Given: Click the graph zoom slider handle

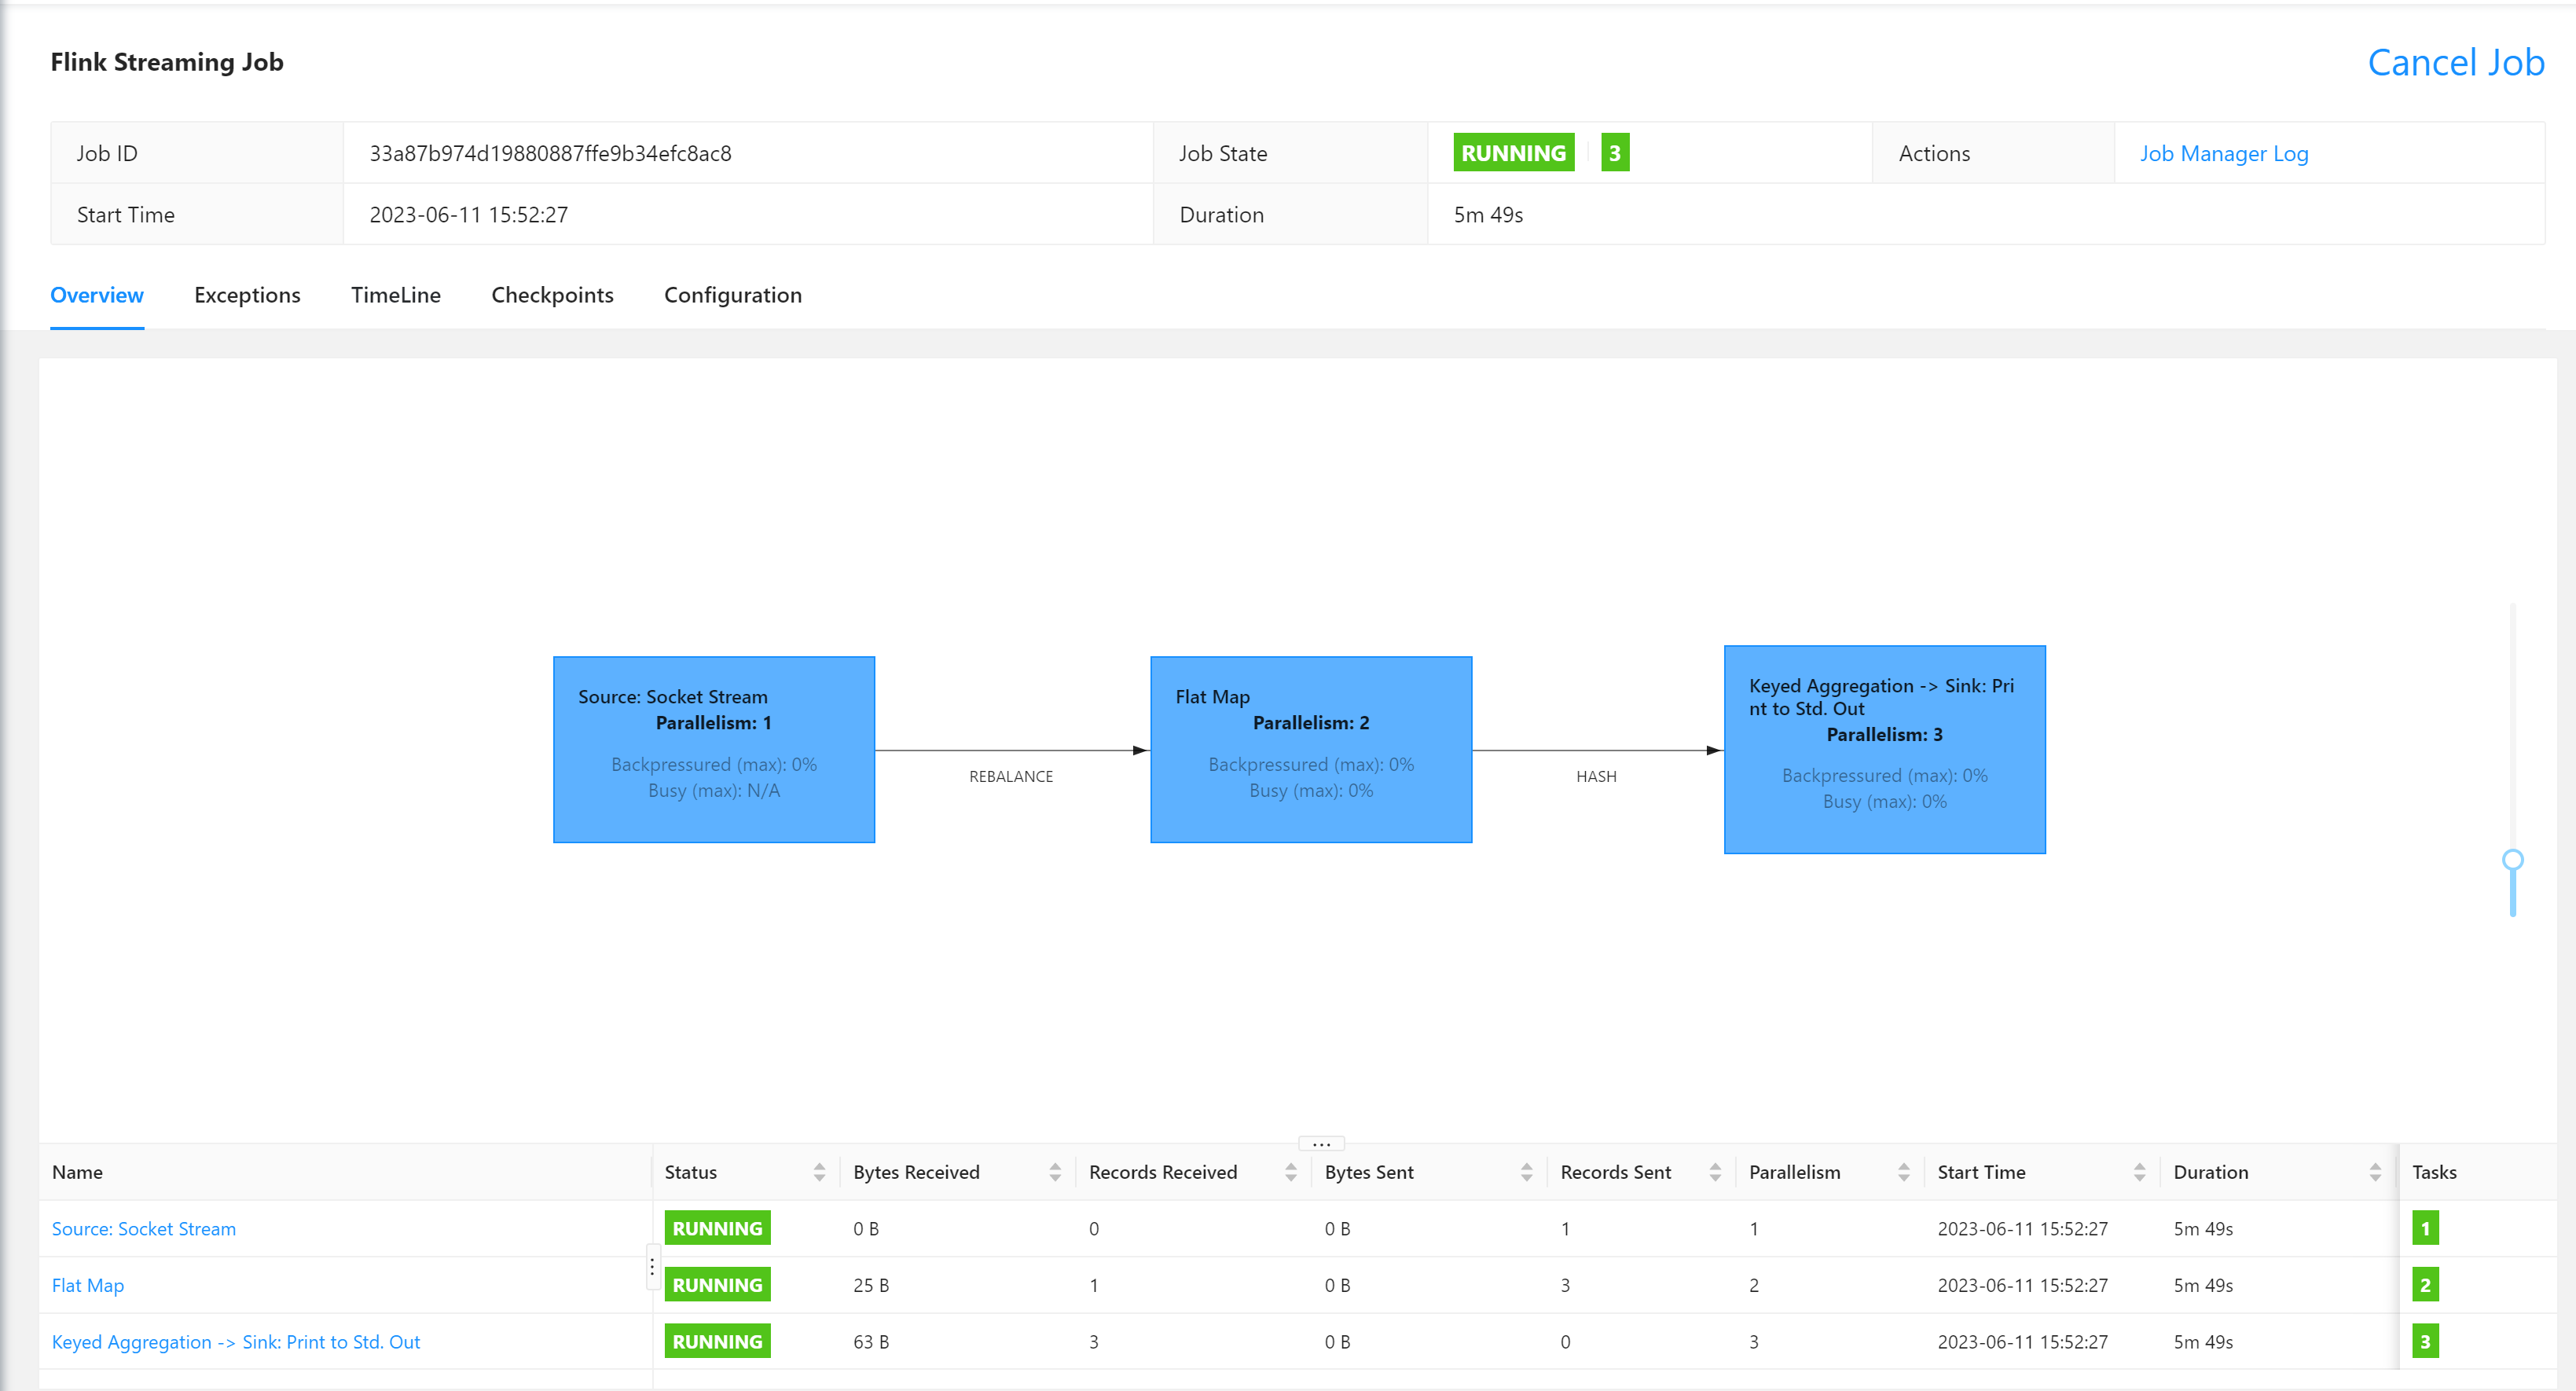Looking at the screenshot, I should [x=2512, y=859].
